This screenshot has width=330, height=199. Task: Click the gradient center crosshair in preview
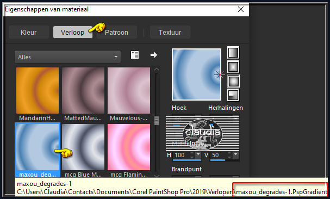pos(219,74)
